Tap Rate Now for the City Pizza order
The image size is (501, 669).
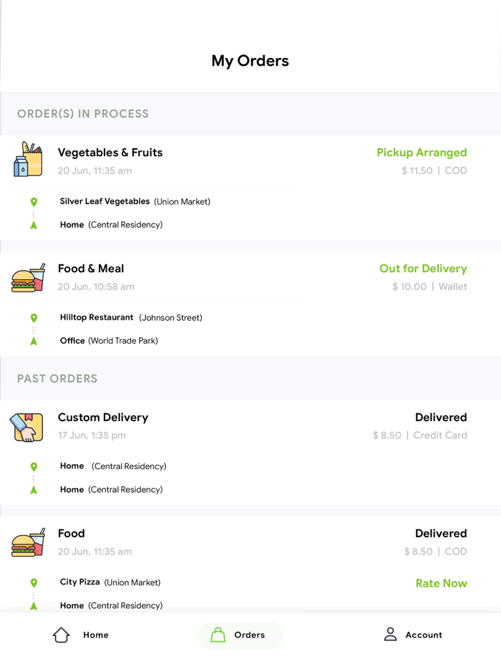click(441, 583)
